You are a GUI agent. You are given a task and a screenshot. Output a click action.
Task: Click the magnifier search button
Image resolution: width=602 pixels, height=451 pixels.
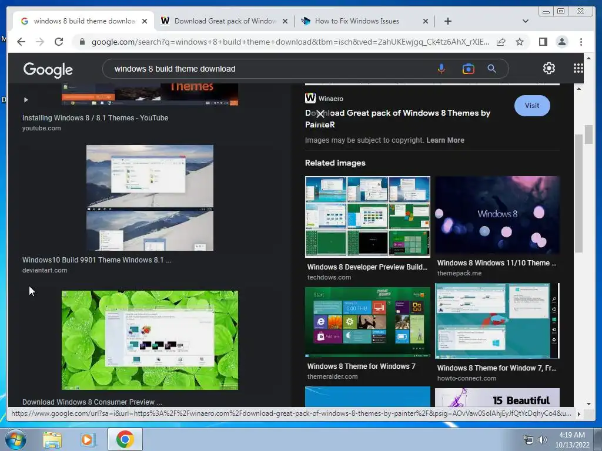(x=491, y=69)
